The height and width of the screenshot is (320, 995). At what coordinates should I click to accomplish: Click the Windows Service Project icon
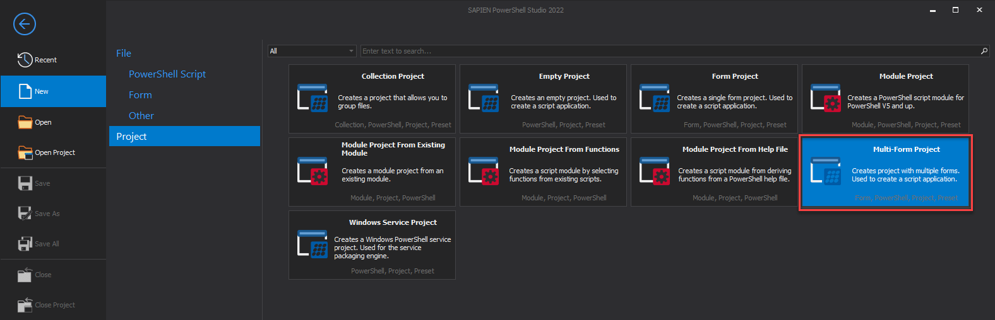click(313, 244)
